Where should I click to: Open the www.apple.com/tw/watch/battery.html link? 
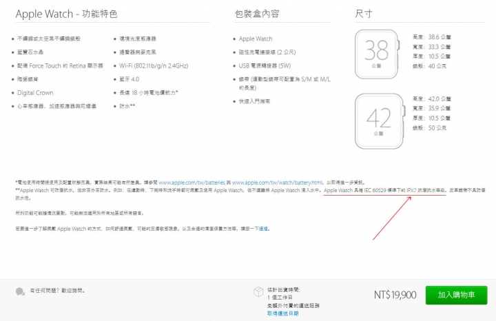click(277, 183)
